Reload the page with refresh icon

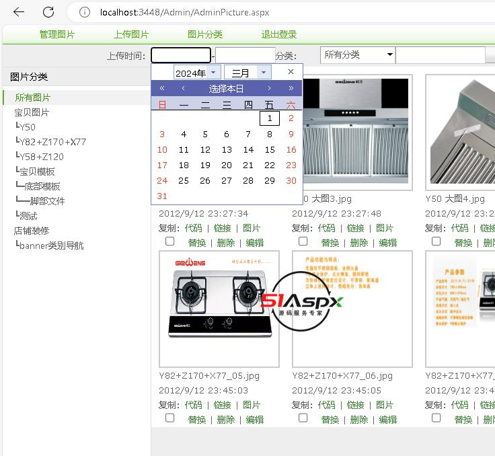coord(48,12)
